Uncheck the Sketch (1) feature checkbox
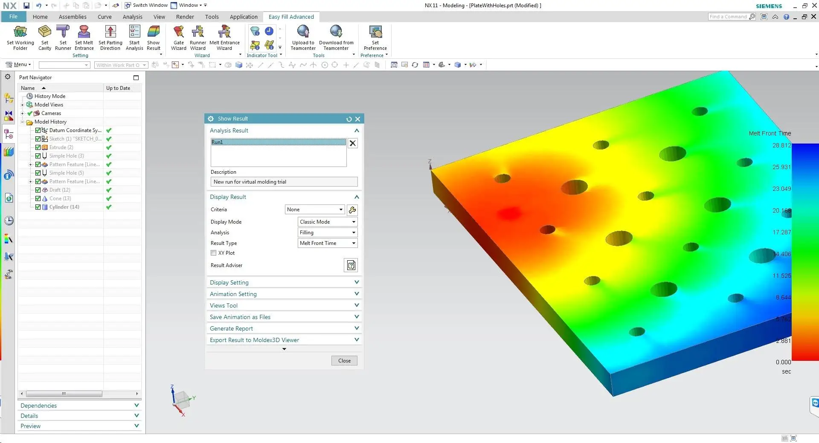 pos(38,139)
